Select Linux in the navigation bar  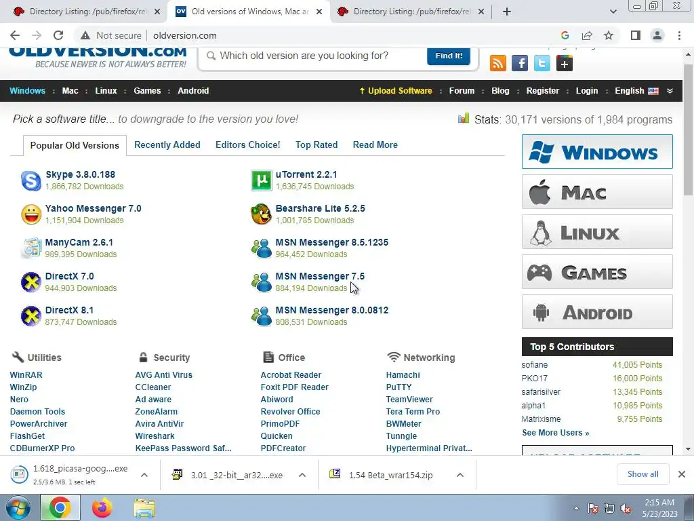[x=106, y=91]
